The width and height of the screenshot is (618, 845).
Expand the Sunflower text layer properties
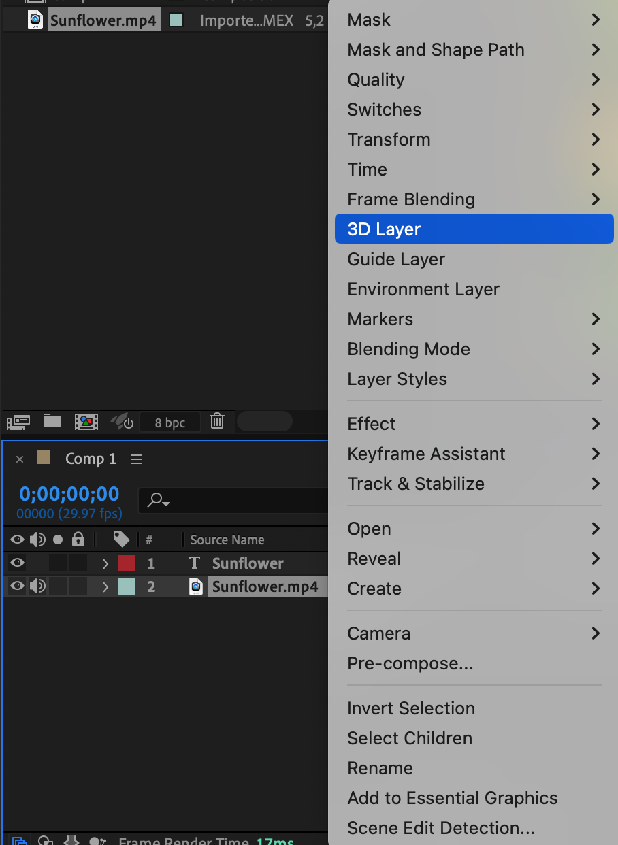pyautogui.click(x=105, y=563)
